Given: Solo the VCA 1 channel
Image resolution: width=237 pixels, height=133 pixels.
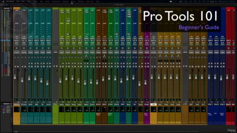Looking at the screenshot, I should (x=209, y=66).
